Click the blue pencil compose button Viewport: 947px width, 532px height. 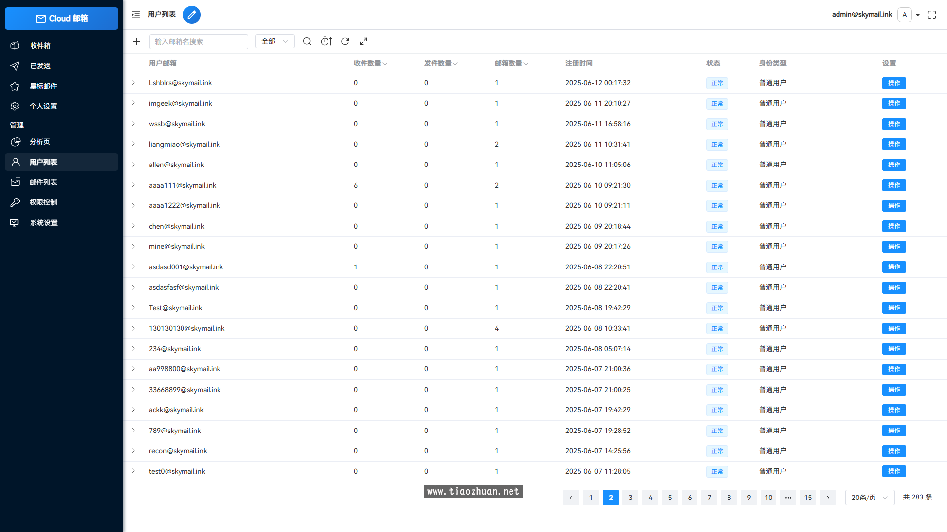pyautogui.click(x=191, y=15)
